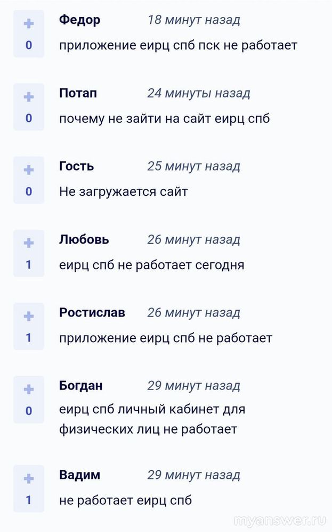Click vote count under Вадим's plus

[29, 500]
